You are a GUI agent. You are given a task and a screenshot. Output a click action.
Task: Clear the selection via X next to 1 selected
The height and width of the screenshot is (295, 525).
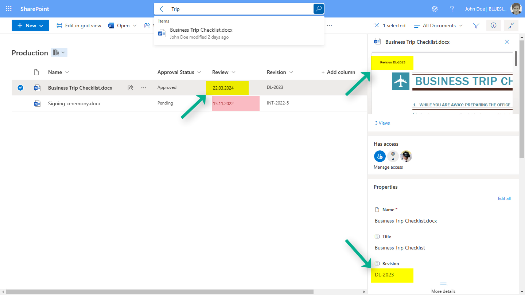(377, 25)
